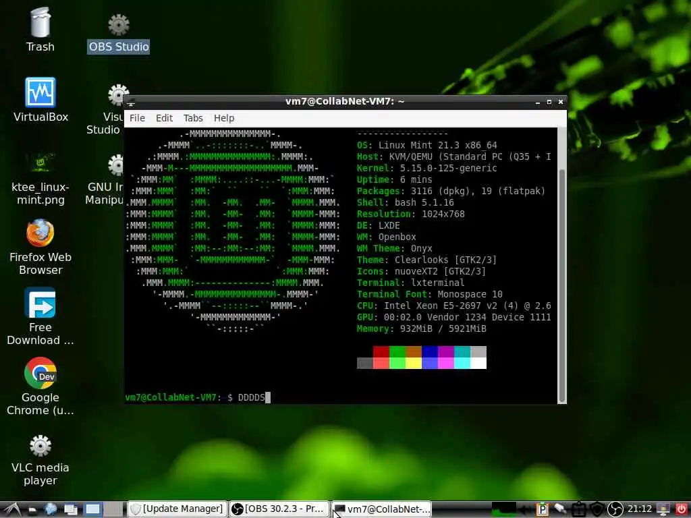Click the terminal title 'vm7@CollabNet-VM7: ~'
Image resolution: width=691 pixels, height=518 pixels.
point(345,101)
